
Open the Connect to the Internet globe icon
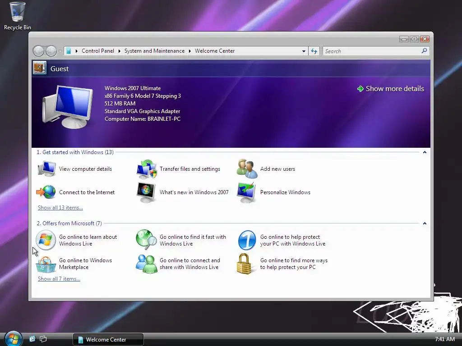coord(46,192)
